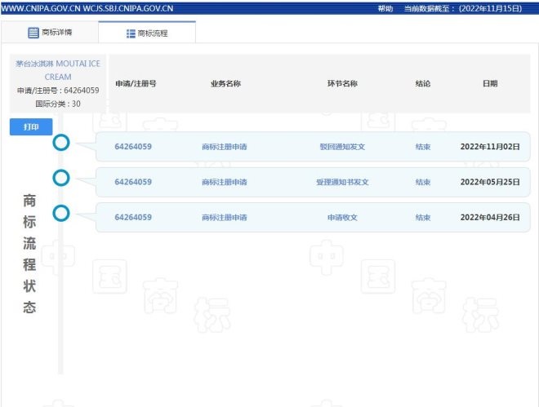The height and width of the screenshot is (407, 539).
Task: Click the 茅台冰淇淋 MOUTAI ICE CREAM title
Action: coord(57,69)
